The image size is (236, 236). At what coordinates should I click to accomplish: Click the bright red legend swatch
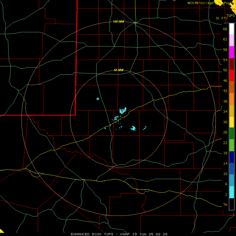point(232,76)
